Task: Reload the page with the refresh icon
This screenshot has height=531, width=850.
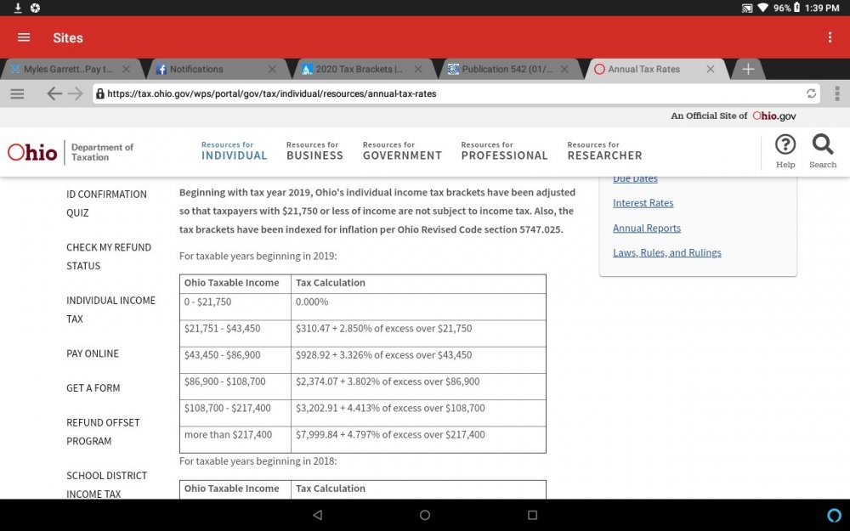Action: pos(811,93)
